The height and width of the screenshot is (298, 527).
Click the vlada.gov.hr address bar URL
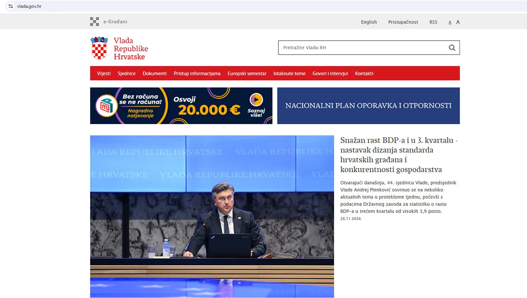click(x=29, y=6)
